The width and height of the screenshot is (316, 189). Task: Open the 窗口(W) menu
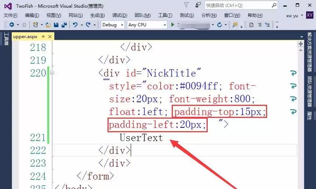[232, 15]
